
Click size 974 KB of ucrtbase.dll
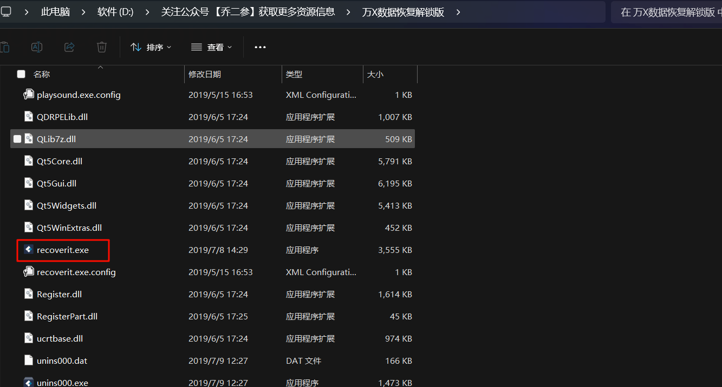pos(399,338)
